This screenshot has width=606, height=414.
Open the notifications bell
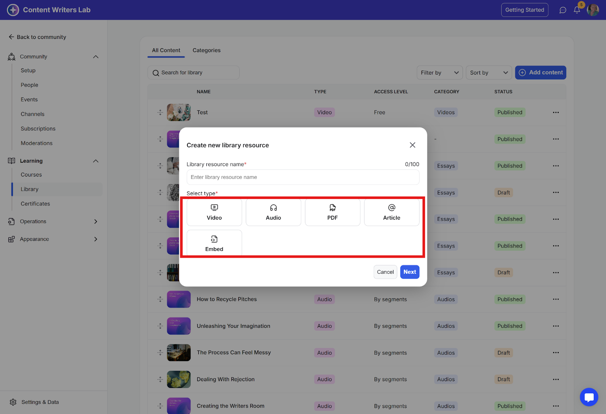pyautogui.click(x=577, y=10)
